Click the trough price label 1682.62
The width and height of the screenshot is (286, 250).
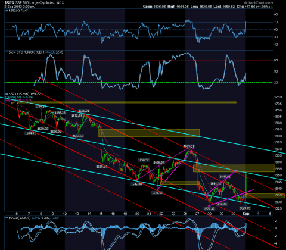click(x=78, y=136)
